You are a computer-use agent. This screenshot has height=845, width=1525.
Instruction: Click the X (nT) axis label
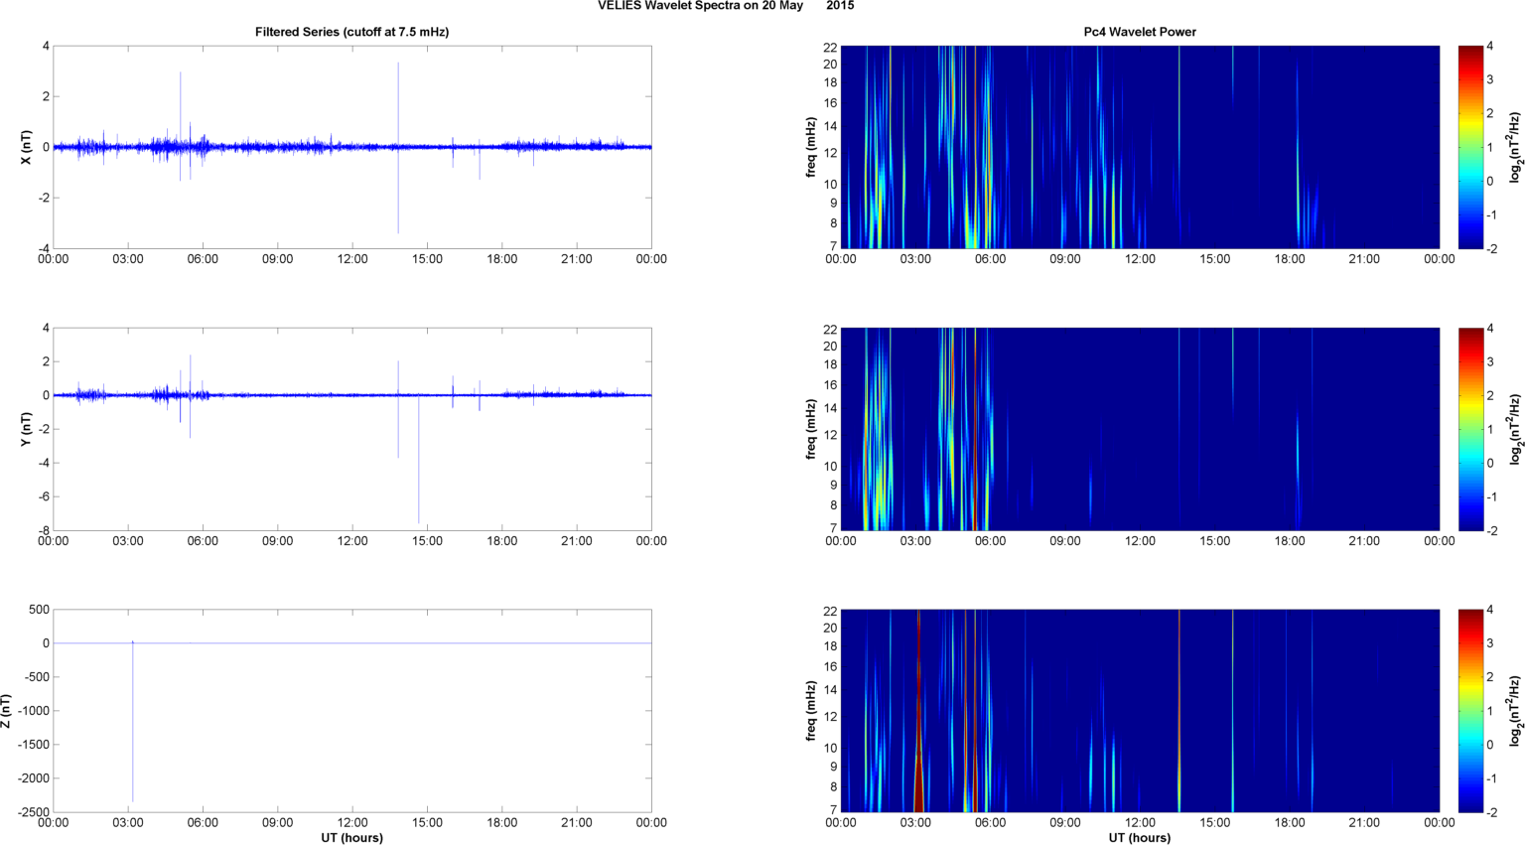coord(27,147)
